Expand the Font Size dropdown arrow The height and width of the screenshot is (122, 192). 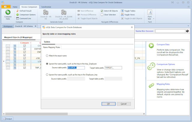(x=154, y=19)
